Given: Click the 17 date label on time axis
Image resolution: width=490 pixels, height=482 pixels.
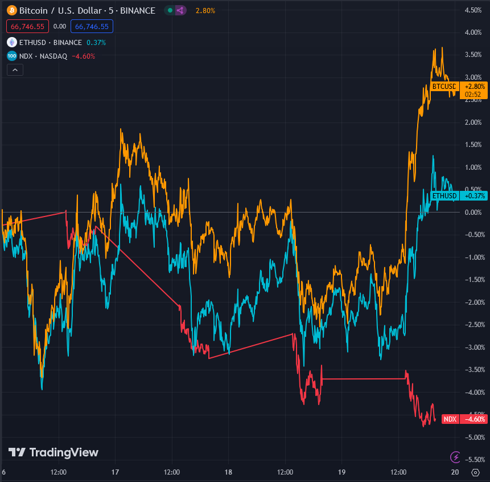Looking at the screenshot, I should (115, 472).
